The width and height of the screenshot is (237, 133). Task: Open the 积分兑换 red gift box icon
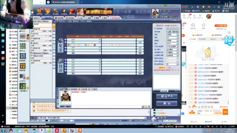pyautogui.click(x=72, y=11)
